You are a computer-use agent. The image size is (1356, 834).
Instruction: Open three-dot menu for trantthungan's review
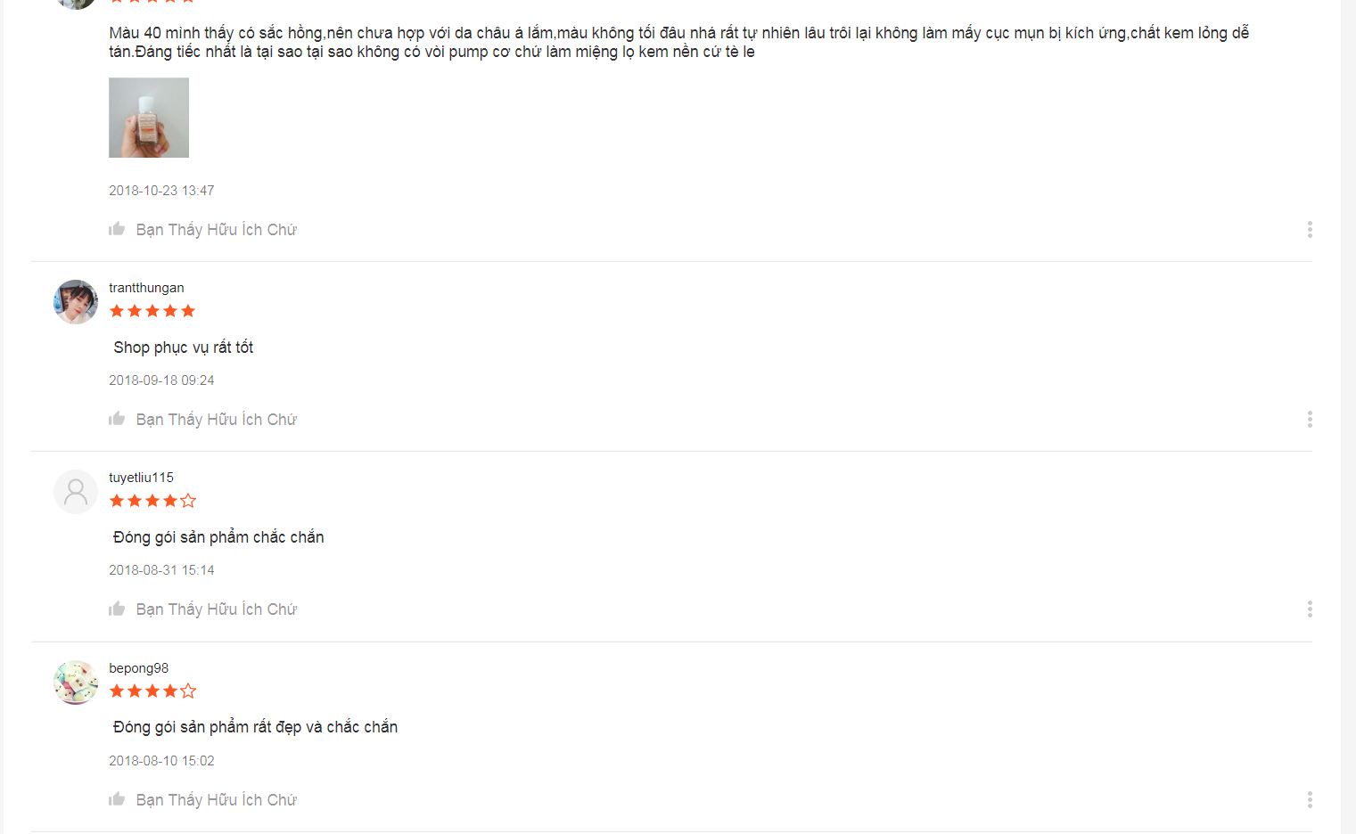tap(1310, 420)
